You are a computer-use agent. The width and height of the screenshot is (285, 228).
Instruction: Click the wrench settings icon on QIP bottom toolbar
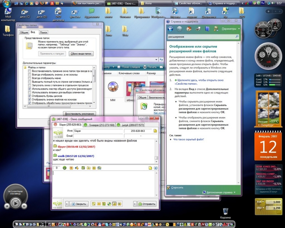[109, 204]
